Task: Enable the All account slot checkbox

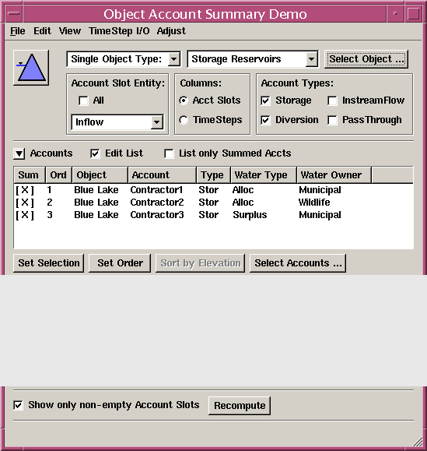Action: coord(83,100)
